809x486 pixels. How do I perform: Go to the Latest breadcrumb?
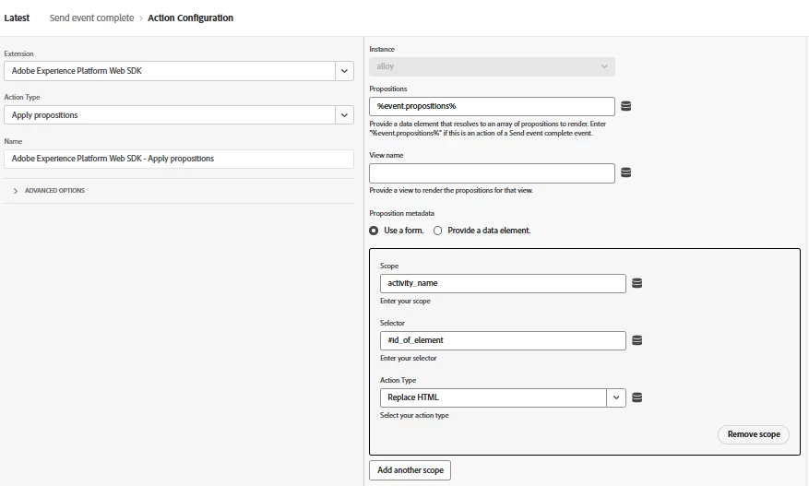17,18
